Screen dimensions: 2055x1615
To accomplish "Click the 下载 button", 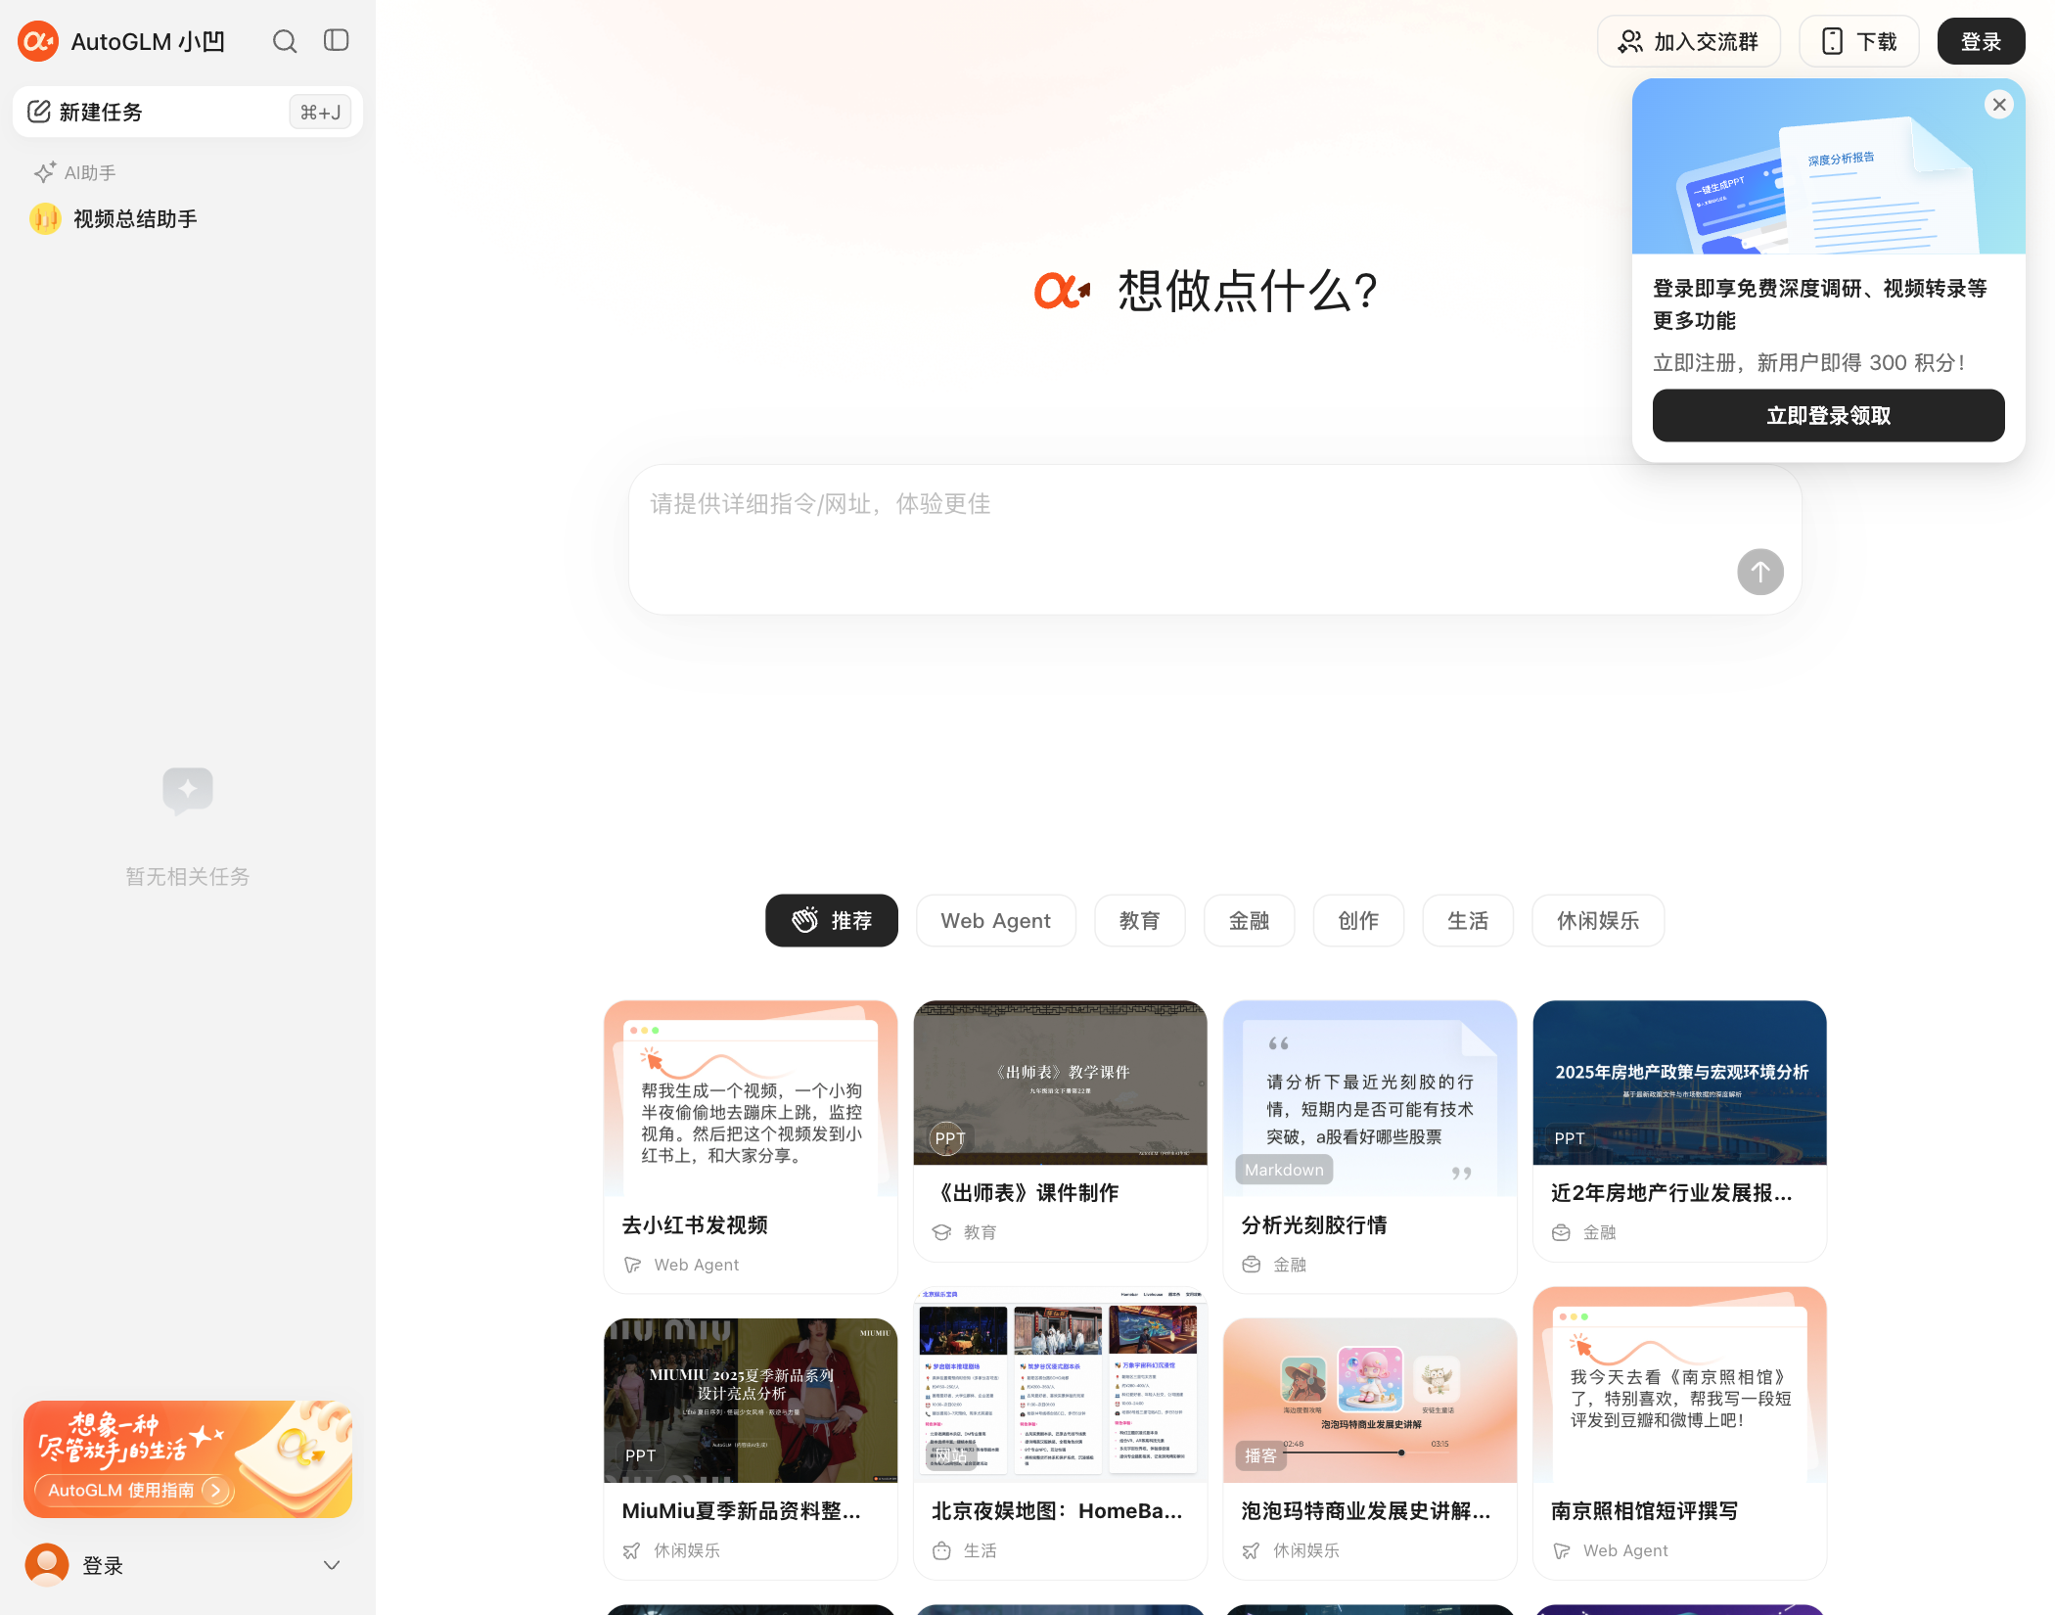I will [x=1859, y=41].
